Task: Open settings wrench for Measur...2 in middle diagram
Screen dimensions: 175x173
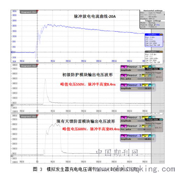Action: [124, 75]
